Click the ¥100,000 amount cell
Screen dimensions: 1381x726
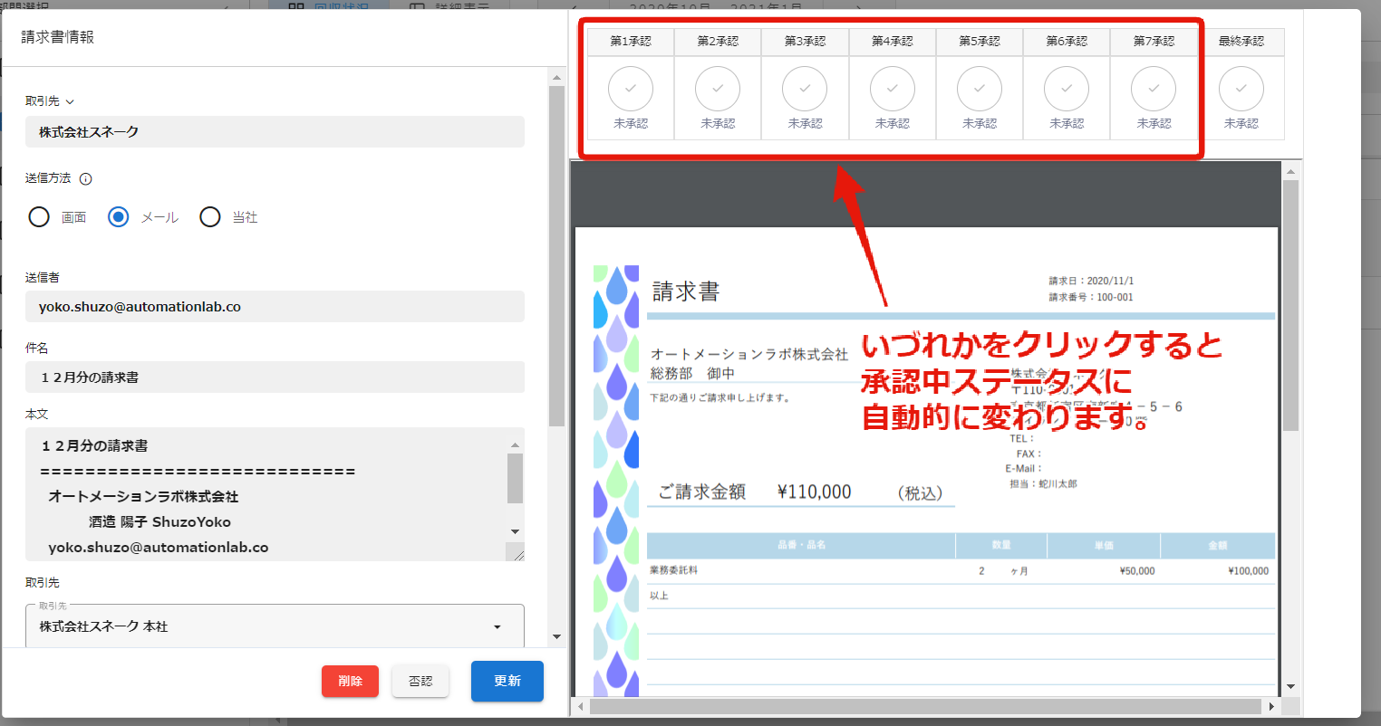point(1249,571)
